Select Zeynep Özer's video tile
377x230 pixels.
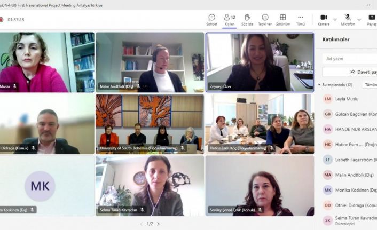[x=260, y=62]
